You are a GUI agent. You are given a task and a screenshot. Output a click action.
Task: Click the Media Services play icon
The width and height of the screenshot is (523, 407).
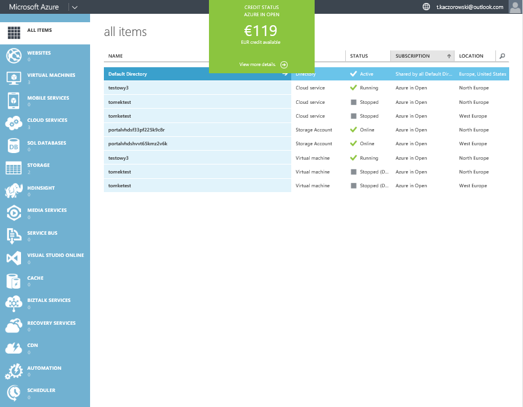click(x=14, y=213)
